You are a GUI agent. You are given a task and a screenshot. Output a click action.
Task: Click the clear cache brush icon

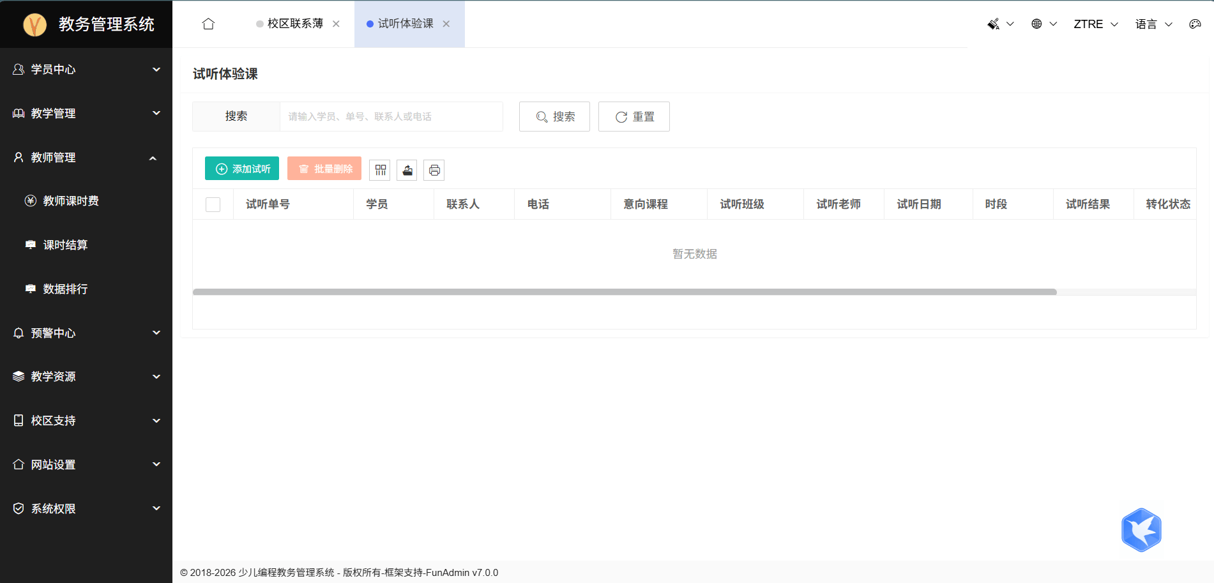coord(994,24)
